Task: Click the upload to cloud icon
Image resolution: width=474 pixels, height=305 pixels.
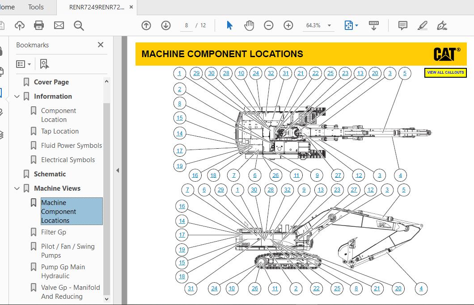Action: 20,25
